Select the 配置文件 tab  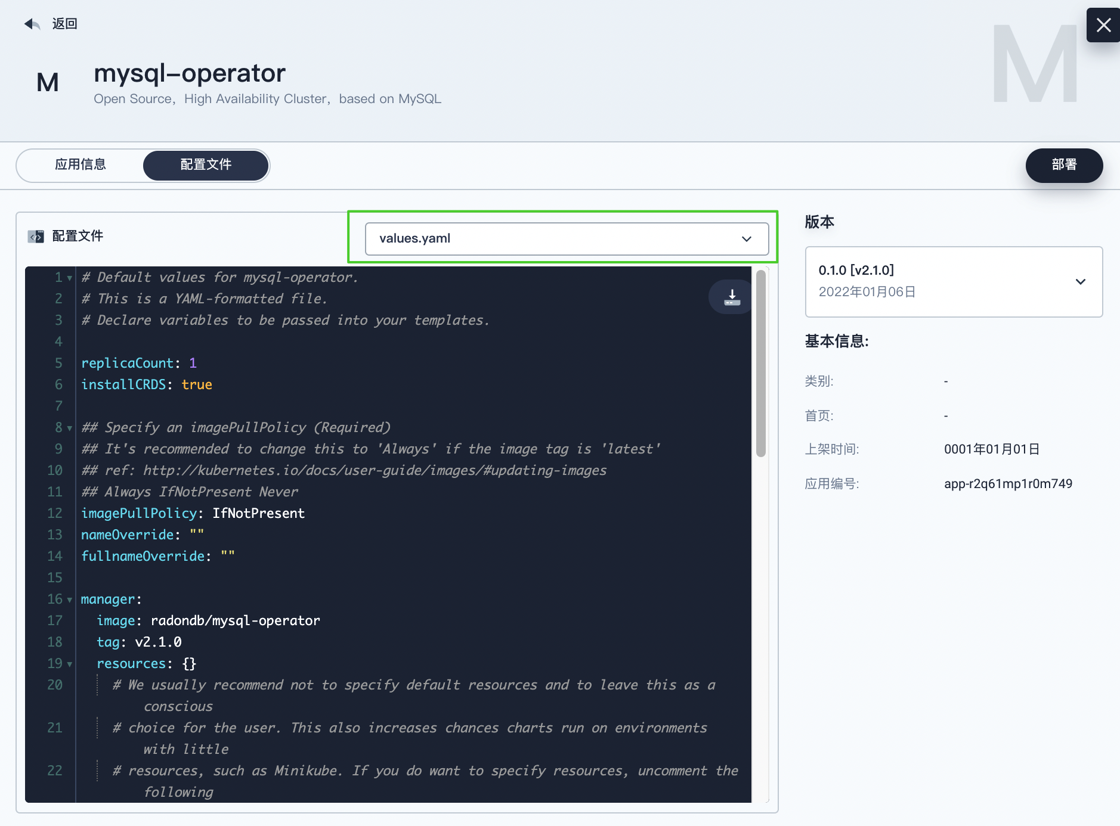[x=206, y=165]
